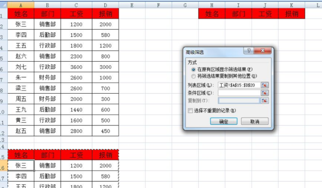Select row 13 header
Viewport: 322px width, 188px height.
tap(4, 140)
